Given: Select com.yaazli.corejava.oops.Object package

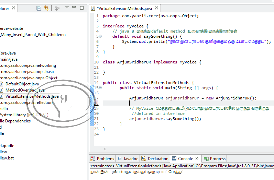Looking at the screenshot, I should point(29,78).
